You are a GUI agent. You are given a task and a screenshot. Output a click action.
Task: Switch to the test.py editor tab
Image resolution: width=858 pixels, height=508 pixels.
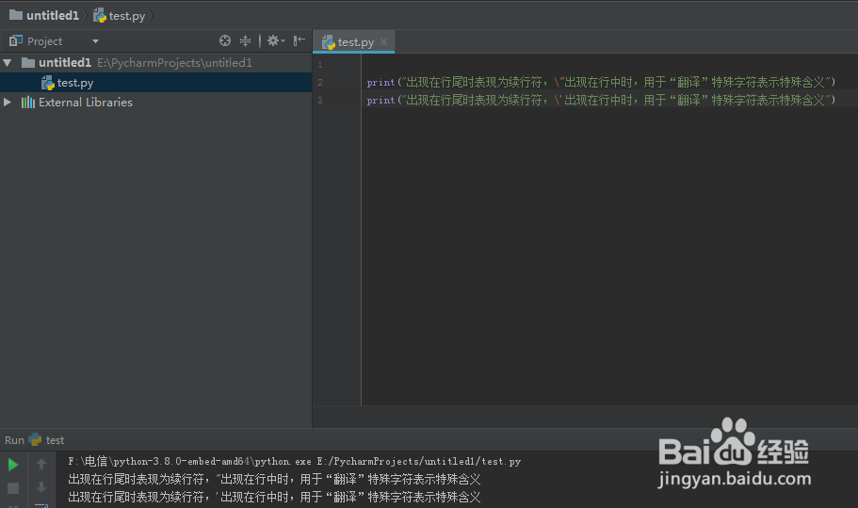pyautogui.click(x=355, y=42)
